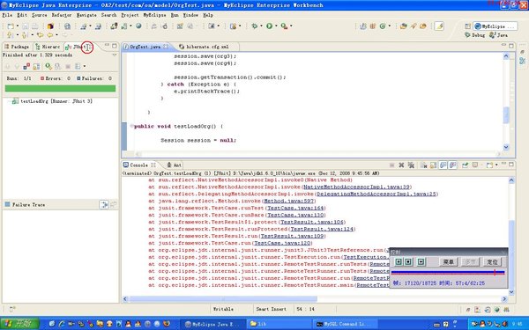
Task: Click the playback progress bar in recorder panel
Action: pyautogui.click(x=448, y=273)
